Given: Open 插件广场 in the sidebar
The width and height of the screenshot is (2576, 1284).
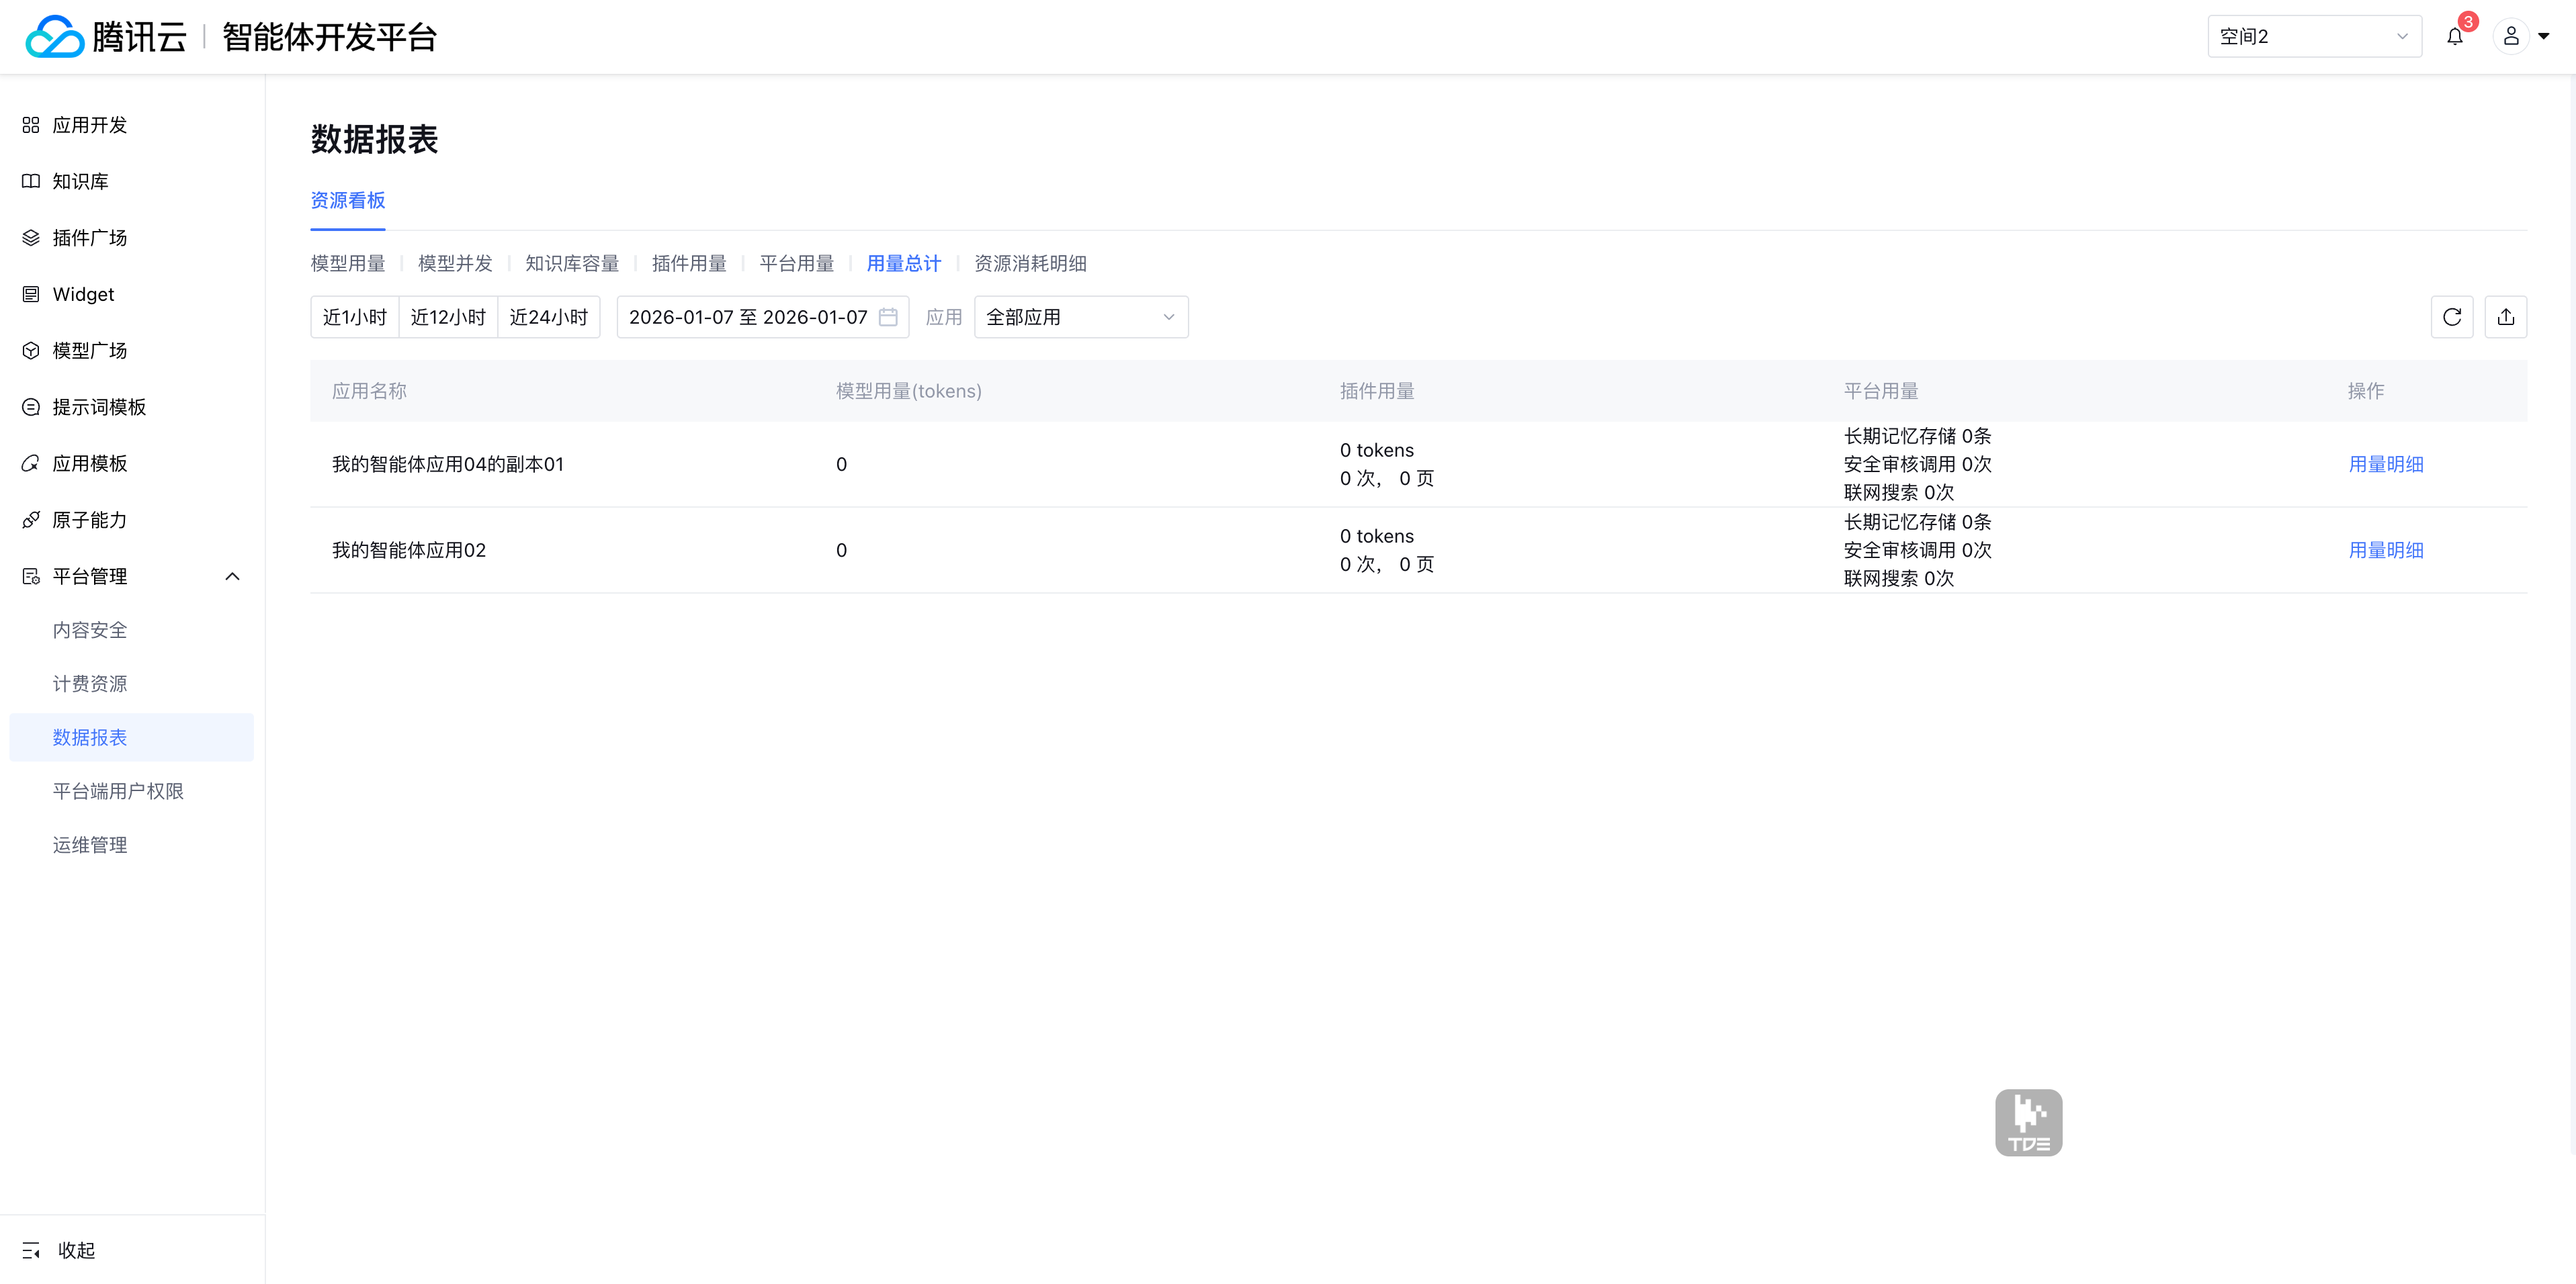Looking at the screenshot, I should [89, 238].
